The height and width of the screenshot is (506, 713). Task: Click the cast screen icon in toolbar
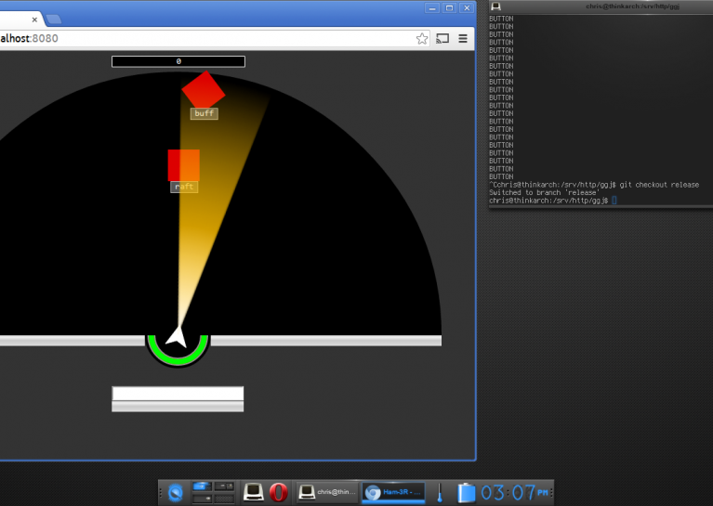(442, 39)
